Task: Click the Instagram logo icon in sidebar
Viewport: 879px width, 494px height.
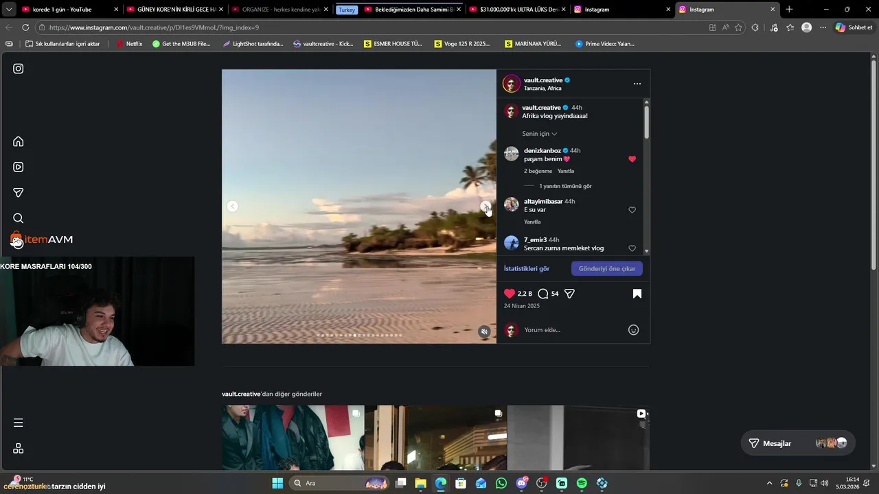Action: [19, 69]
